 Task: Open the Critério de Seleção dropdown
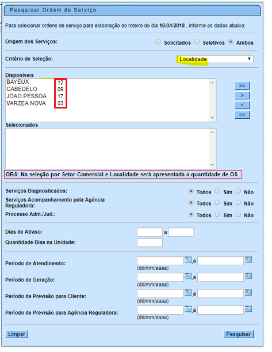tap(215, 59)
